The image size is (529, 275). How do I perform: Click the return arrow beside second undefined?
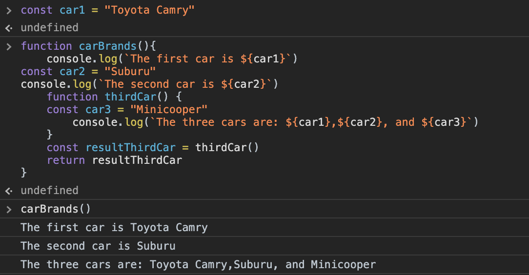9,191
